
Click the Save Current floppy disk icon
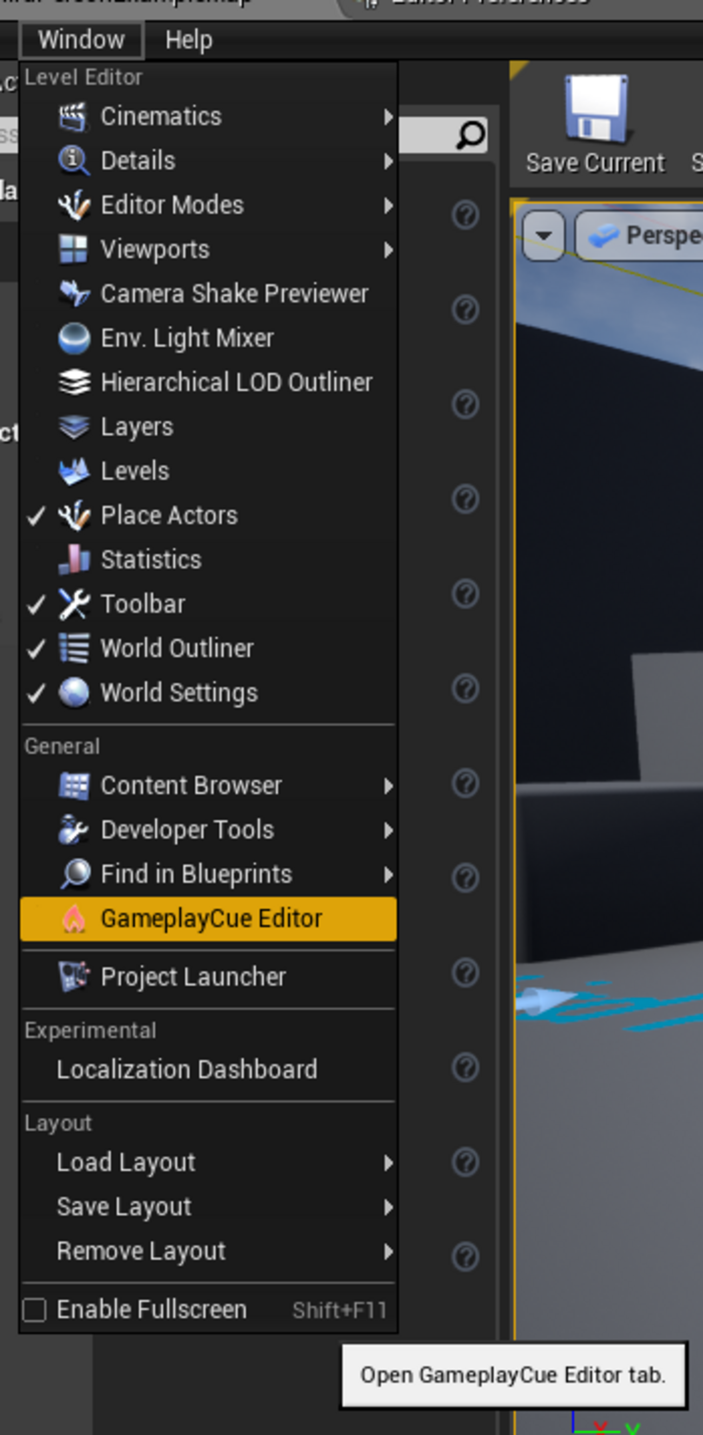pyautogui.click(x=596, y=108)
